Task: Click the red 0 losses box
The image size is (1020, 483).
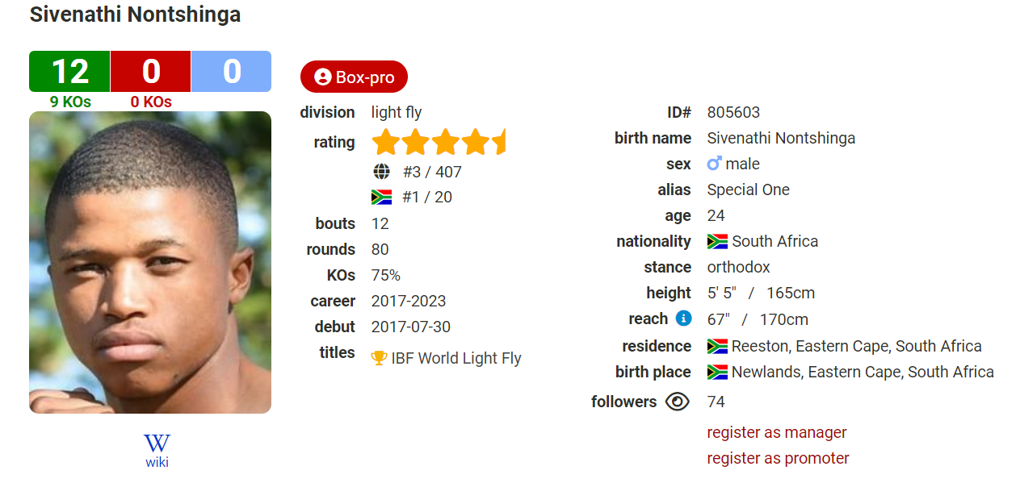Action: click(150, 71)
